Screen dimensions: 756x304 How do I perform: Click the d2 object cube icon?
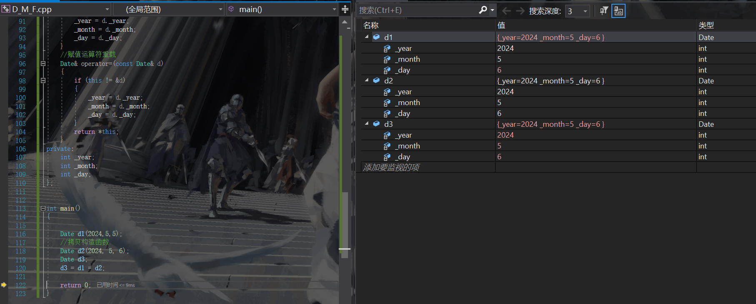coord(376,80)
